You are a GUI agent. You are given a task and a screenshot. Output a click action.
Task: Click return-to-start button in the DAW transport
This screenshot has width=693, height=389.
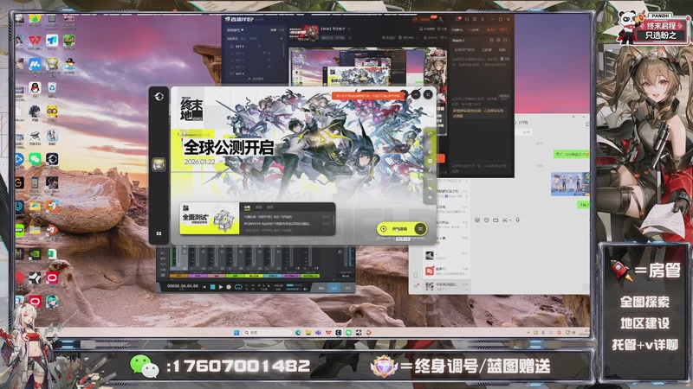(x=204, y=287)
